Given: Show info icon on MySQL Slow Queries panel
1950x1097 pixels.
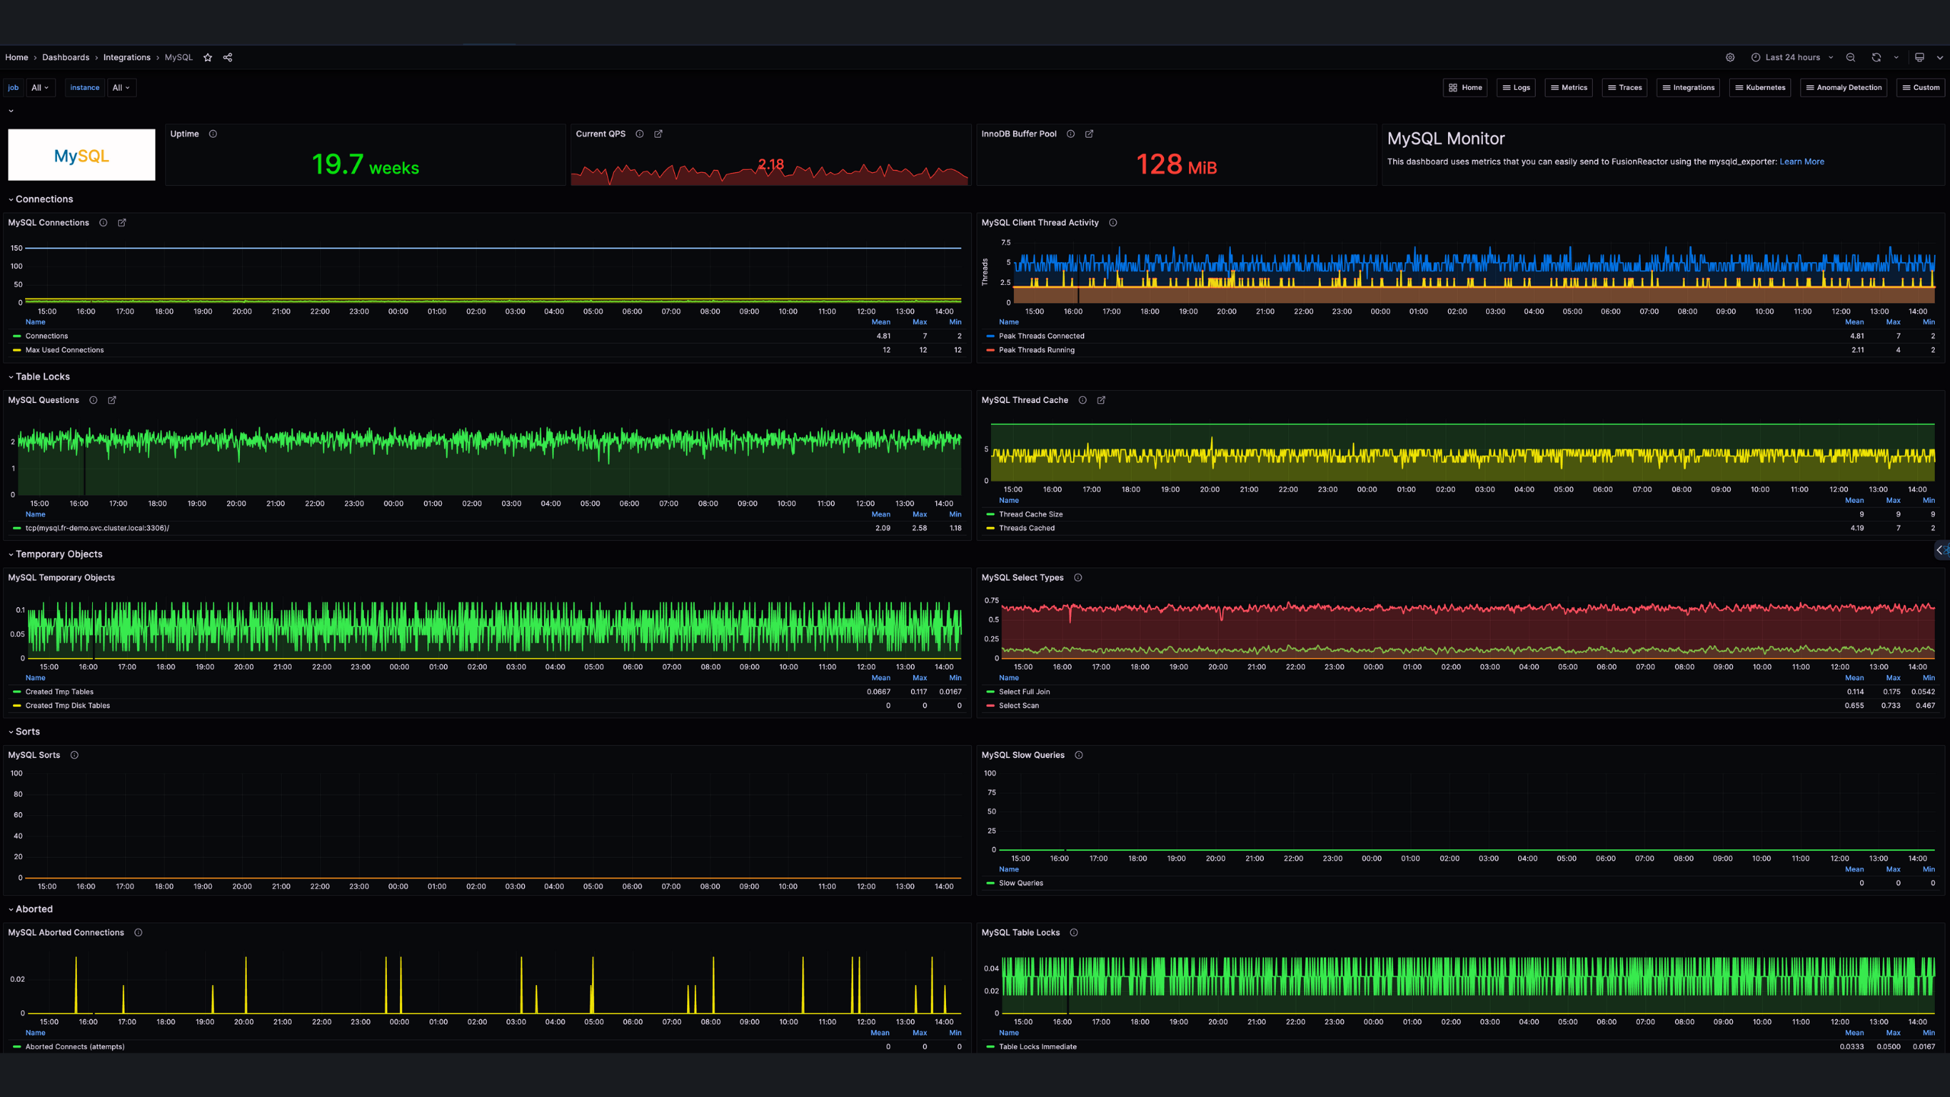Looking at the screenshot, I should point(1079,755).
